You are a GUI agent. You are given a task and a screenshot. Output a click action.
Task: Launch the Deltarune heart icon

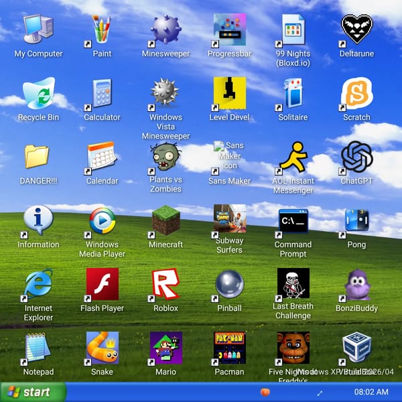(x=356, y=29)
